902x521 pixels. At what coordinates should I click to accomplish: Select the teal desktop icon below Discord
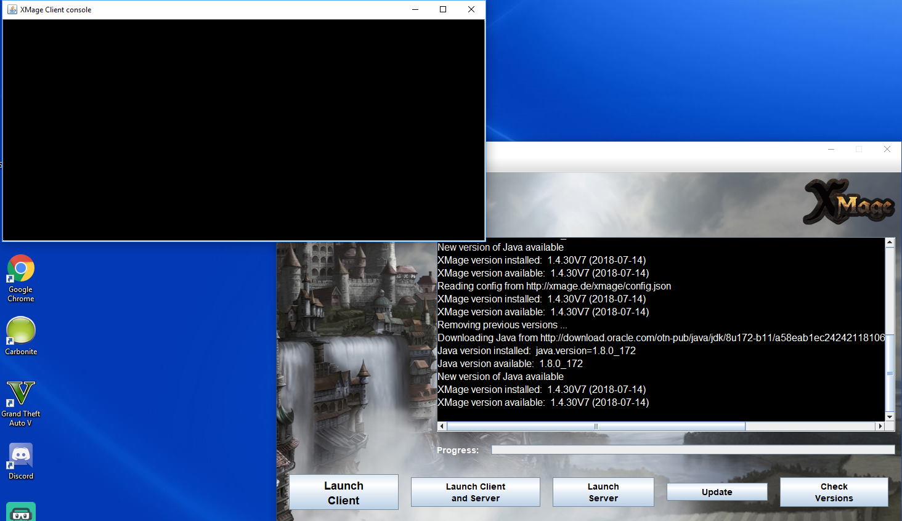pos(20,512)
